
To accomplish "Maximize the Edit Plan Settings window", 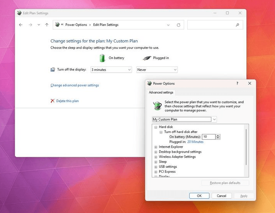I will [227, 13].
